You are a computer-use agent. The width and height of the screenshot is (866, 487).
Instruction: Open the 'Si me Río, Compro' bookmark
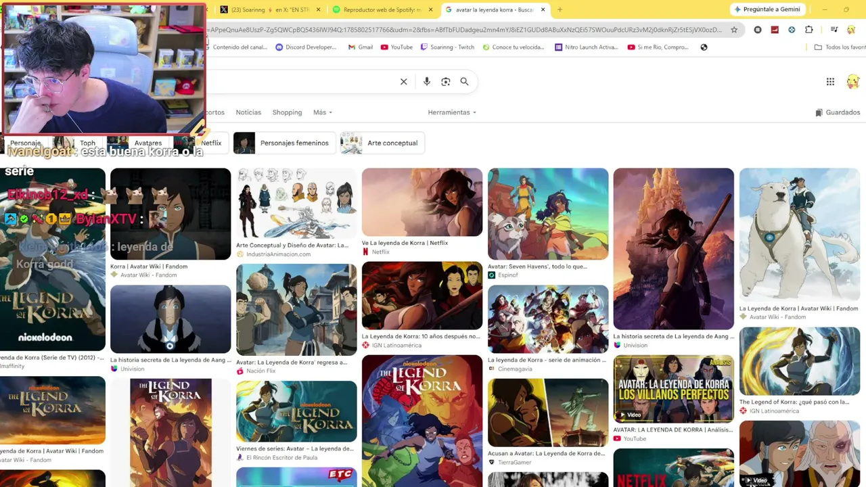pos(658,47)
